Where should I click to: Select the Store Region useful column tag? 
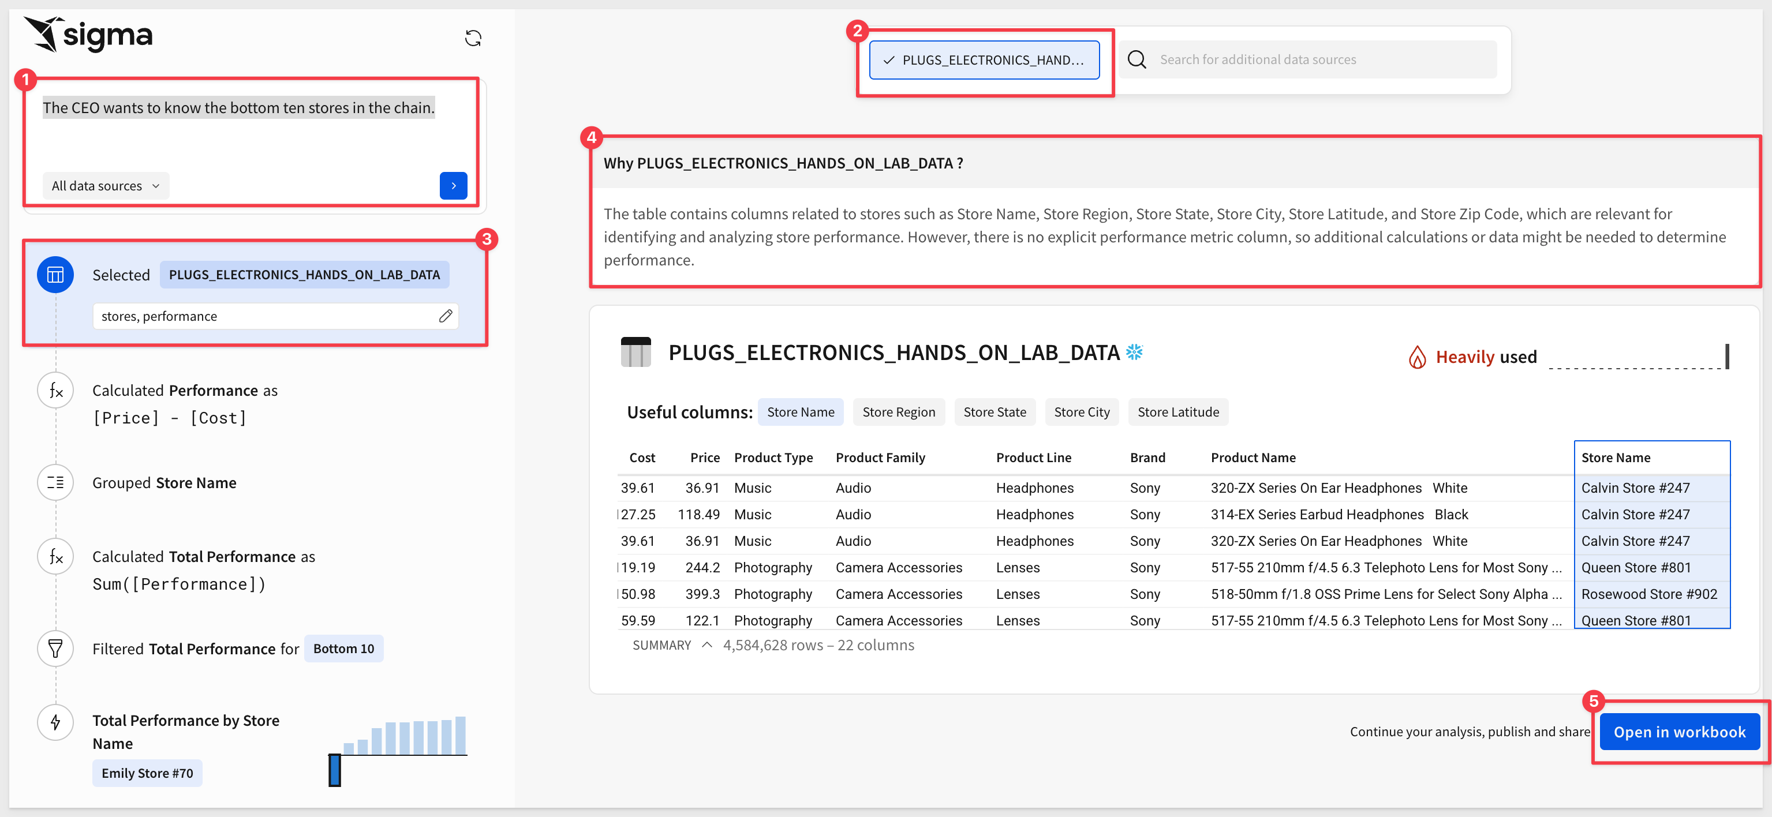point(898,412)
